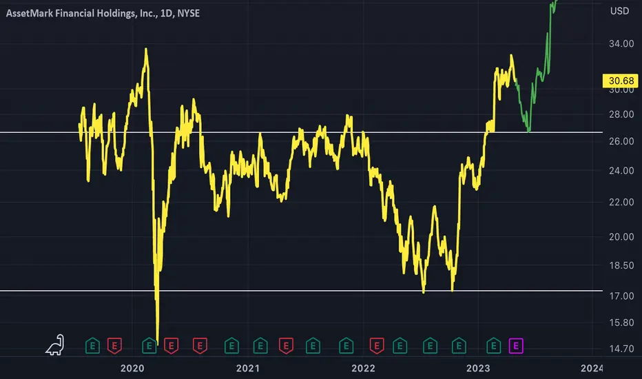Open the green E earnings marker just after the 2023 gridline

tap(494, 346)
